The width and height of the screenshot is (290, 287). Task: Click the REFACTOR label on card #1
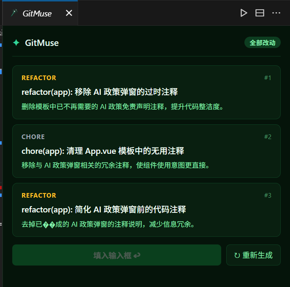pos(39,78)
